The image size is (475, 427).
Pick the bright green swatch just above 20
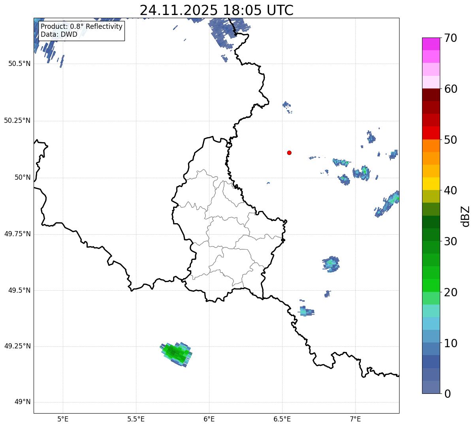tap(431, 286)
